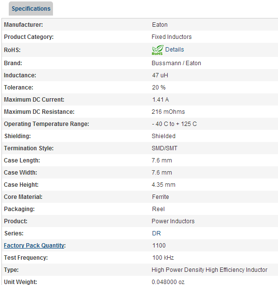Image resolution: width=278 pixels, height=285 pixels.
Task: Switch to the Specifications tab
Action: click(x=31, y=9)
